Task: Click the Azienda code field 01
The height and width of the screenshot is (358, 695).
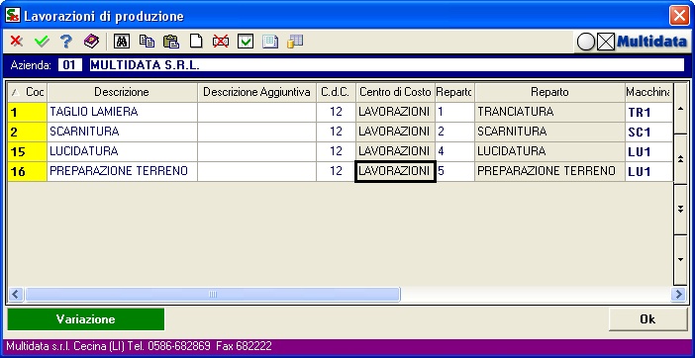Action: 69,65
